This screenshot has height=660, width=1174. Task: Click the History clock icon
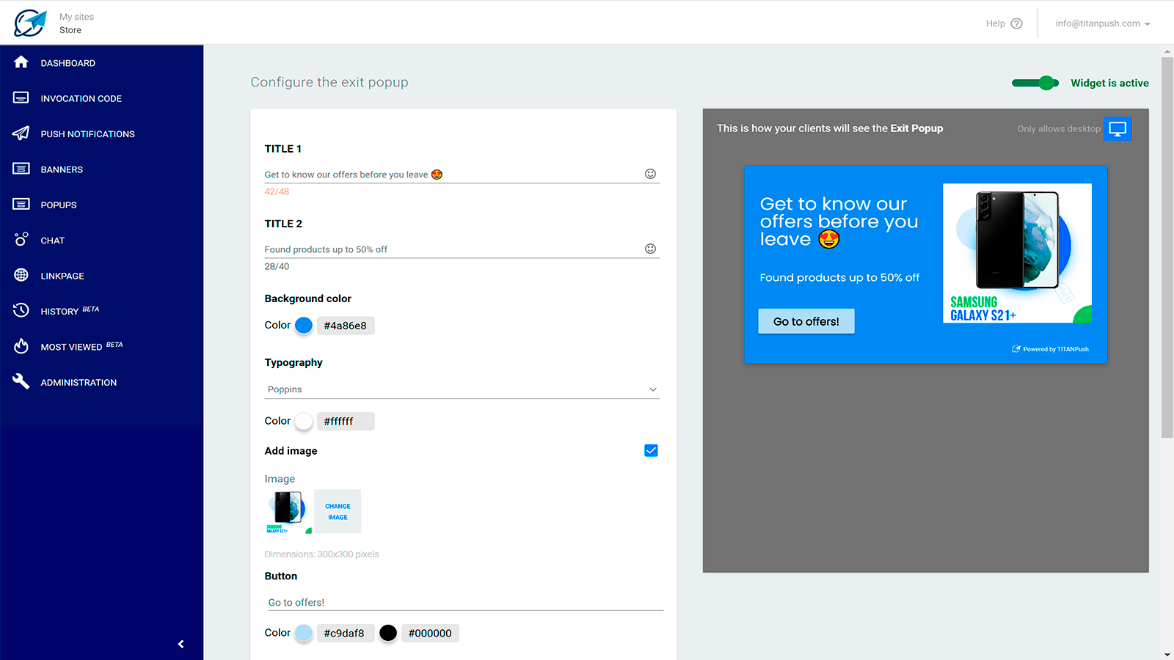point(21,310)
